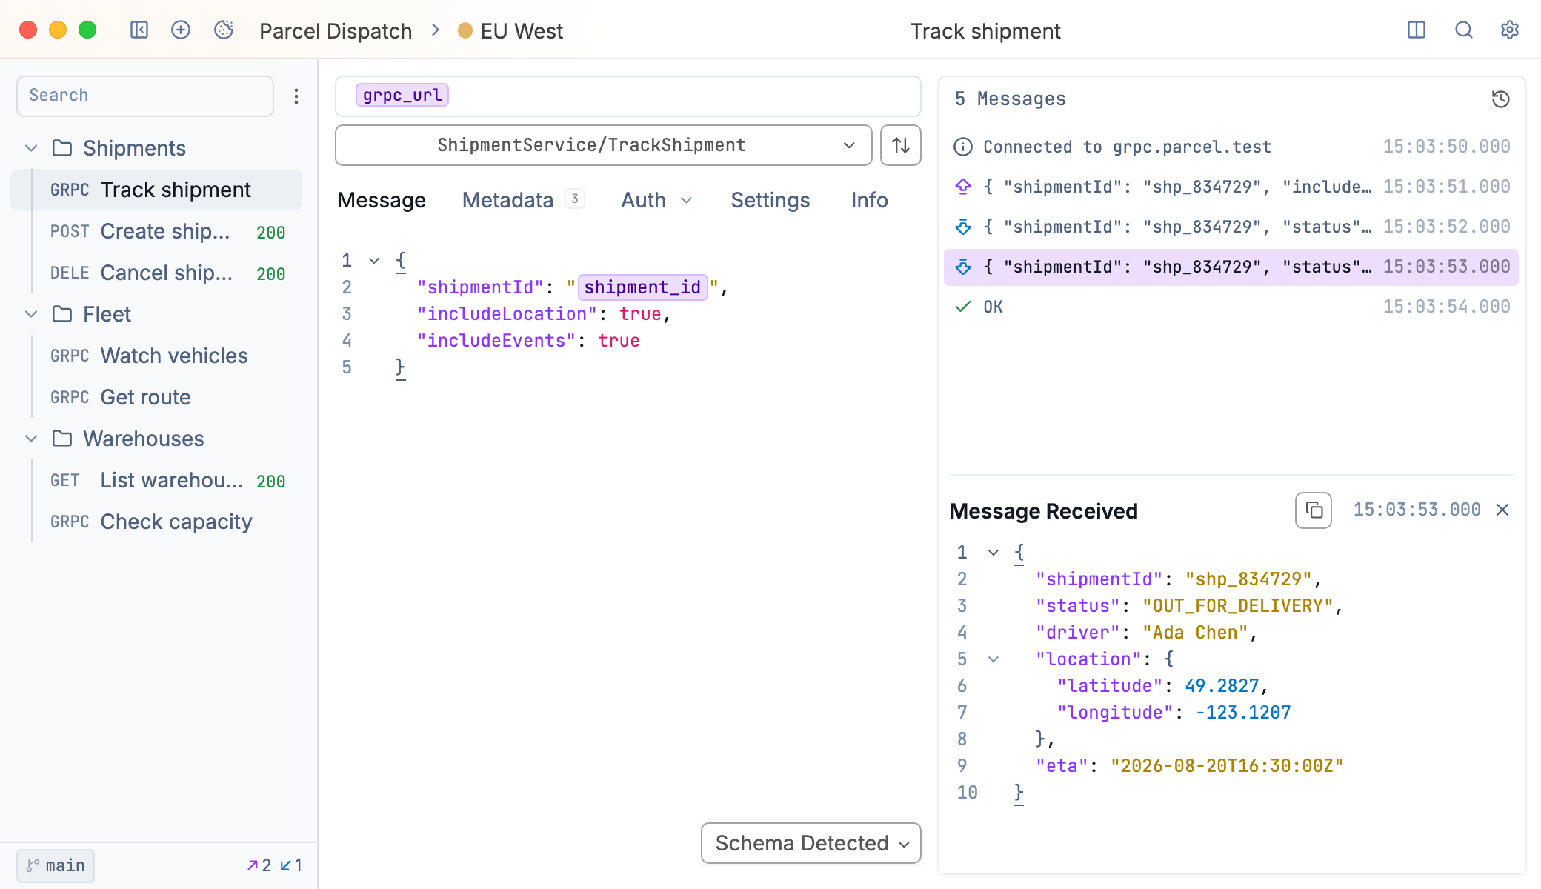Switch to the Settings tab
1541x889 pixels.
pyautogui.click(x=770, y=200)
